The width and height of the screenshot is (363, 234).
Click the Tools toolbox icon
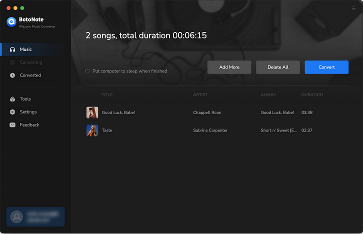(x=13, y=99)
